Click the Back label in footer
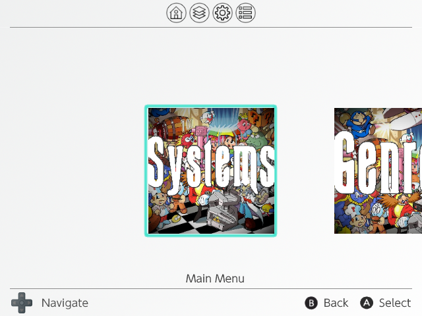Screen dimensions: 422x316 336,303
